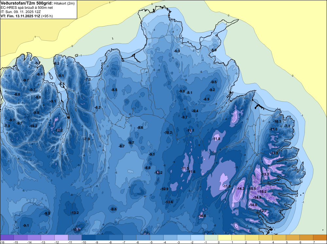
Task: Click the -9.2 temperature value
Action: tap(212, 90)
